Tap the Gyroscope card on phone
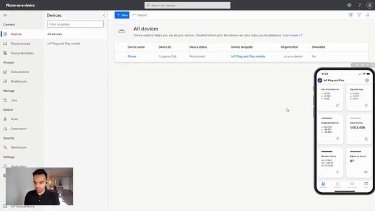This screenshot has height=211, width=375. 359,98
